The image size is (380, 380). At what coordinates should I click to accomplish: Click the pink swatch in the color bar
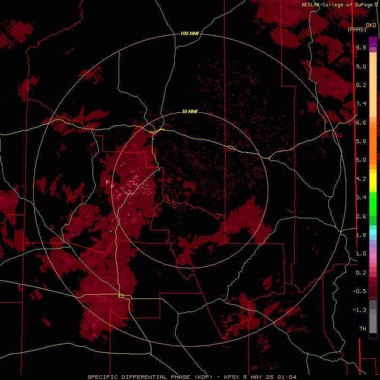click(373, 256)
